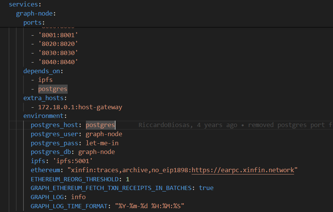Click the GRAPH_LOG_TIME_FORMAT format string
The image size is (333, 212).
click(149, 206)
